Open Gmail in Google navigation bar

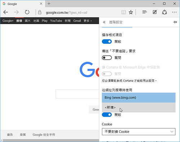77,21
